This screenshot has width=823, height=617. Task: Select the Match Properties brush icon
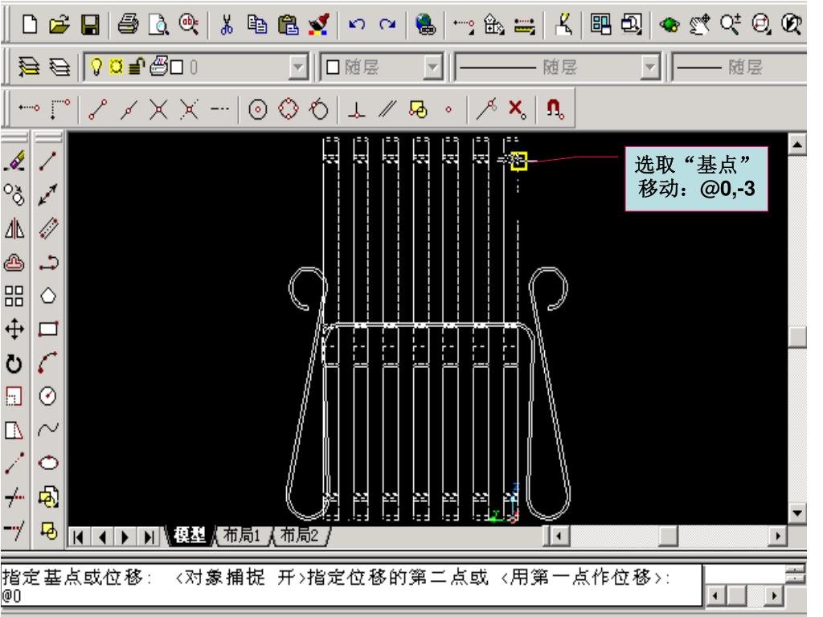pos(318,25)
